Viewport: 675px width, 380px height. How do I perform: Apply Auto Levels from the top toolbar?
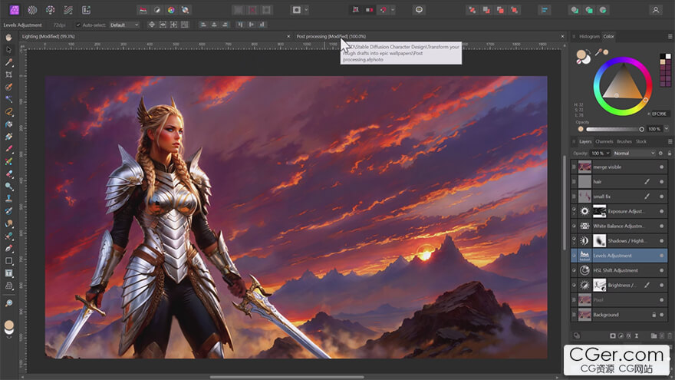[x=143, y=10]
